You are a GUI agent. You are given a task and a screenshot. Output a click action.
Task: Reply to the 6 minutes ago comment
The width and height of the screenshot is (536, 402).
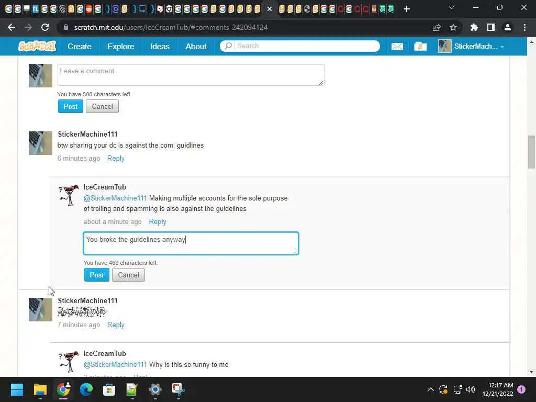pos(116,158)
